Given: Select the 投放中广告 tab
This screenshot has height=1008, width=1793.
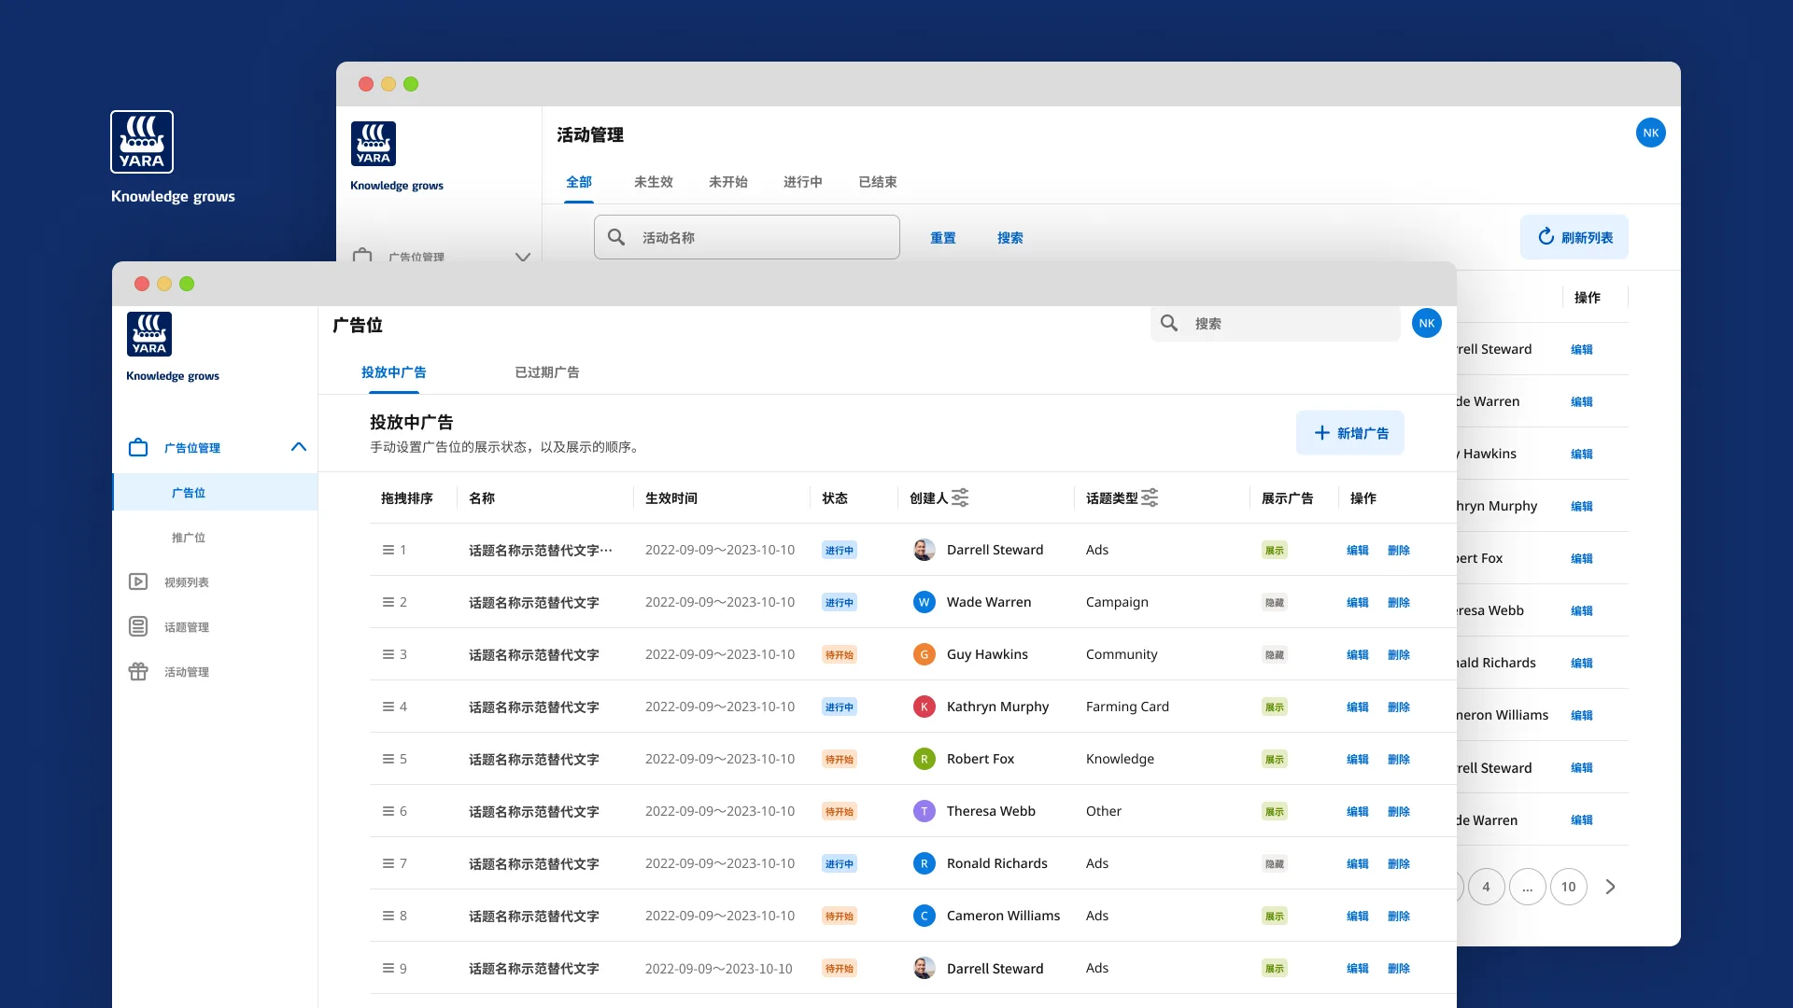Looking at the screenshot, I should pos(394,372).
